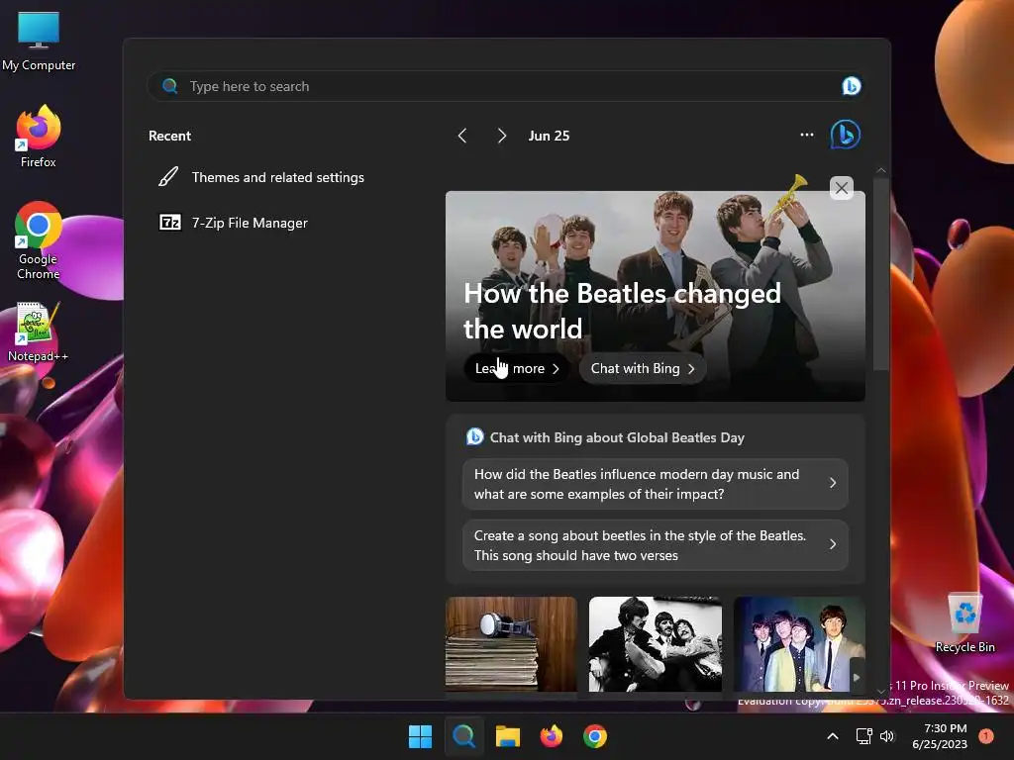This screenshot has width=1014, height=760.
Task: Click the large Bing button beside options
Action: click(x=846, y=135)
